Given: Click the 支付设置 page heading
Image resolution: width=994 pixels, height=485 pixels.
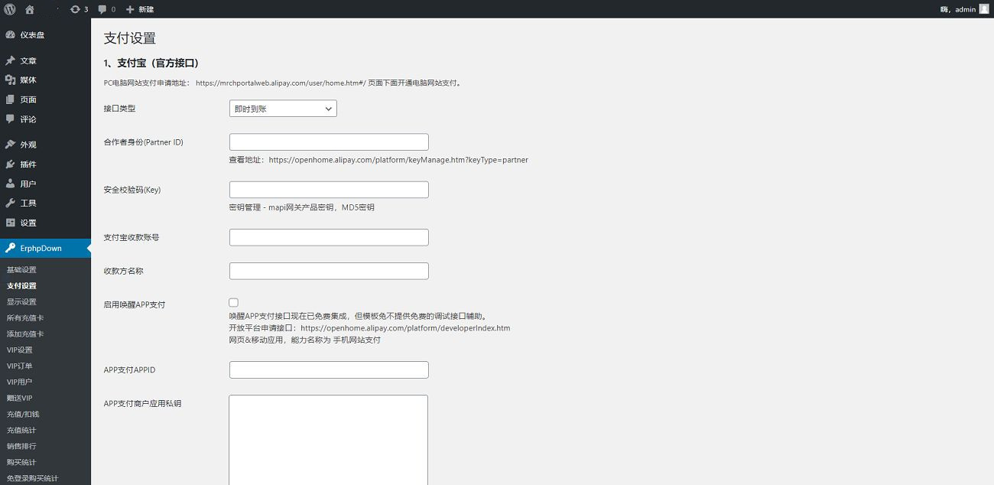Looking at the screenshot, I should [130, 38].
